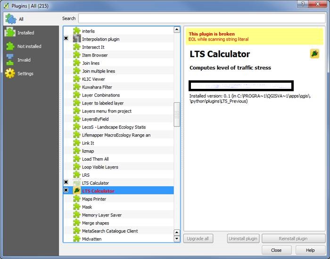
Task: Click the Merge shapes plugin icon
Action: pyautogui.click(x=76, y=223)
